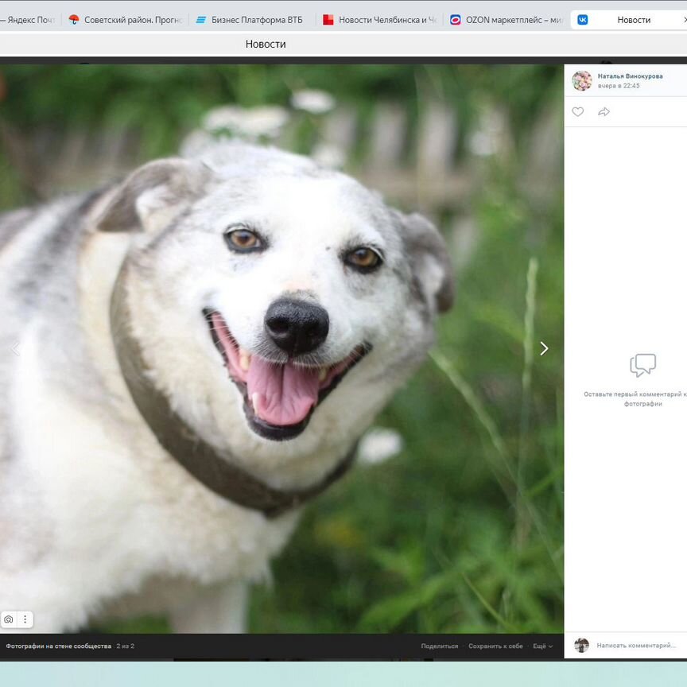Click the speech bubbles comment placeholder icon
Image resolution: width=687 pixels, height=687 pixels.
(642, 366)
